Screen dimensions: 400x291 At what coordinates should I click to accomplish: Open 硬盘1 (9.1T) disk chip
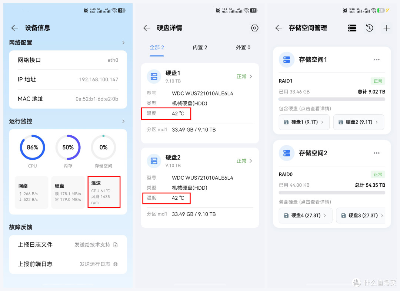pos(304,122)
